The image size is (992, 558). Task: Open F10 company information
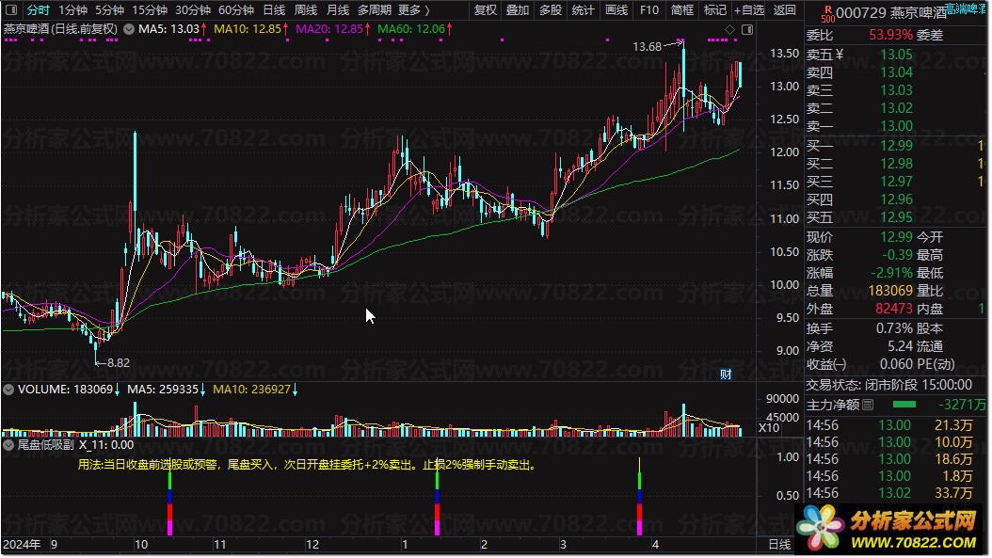click(649, 10)
